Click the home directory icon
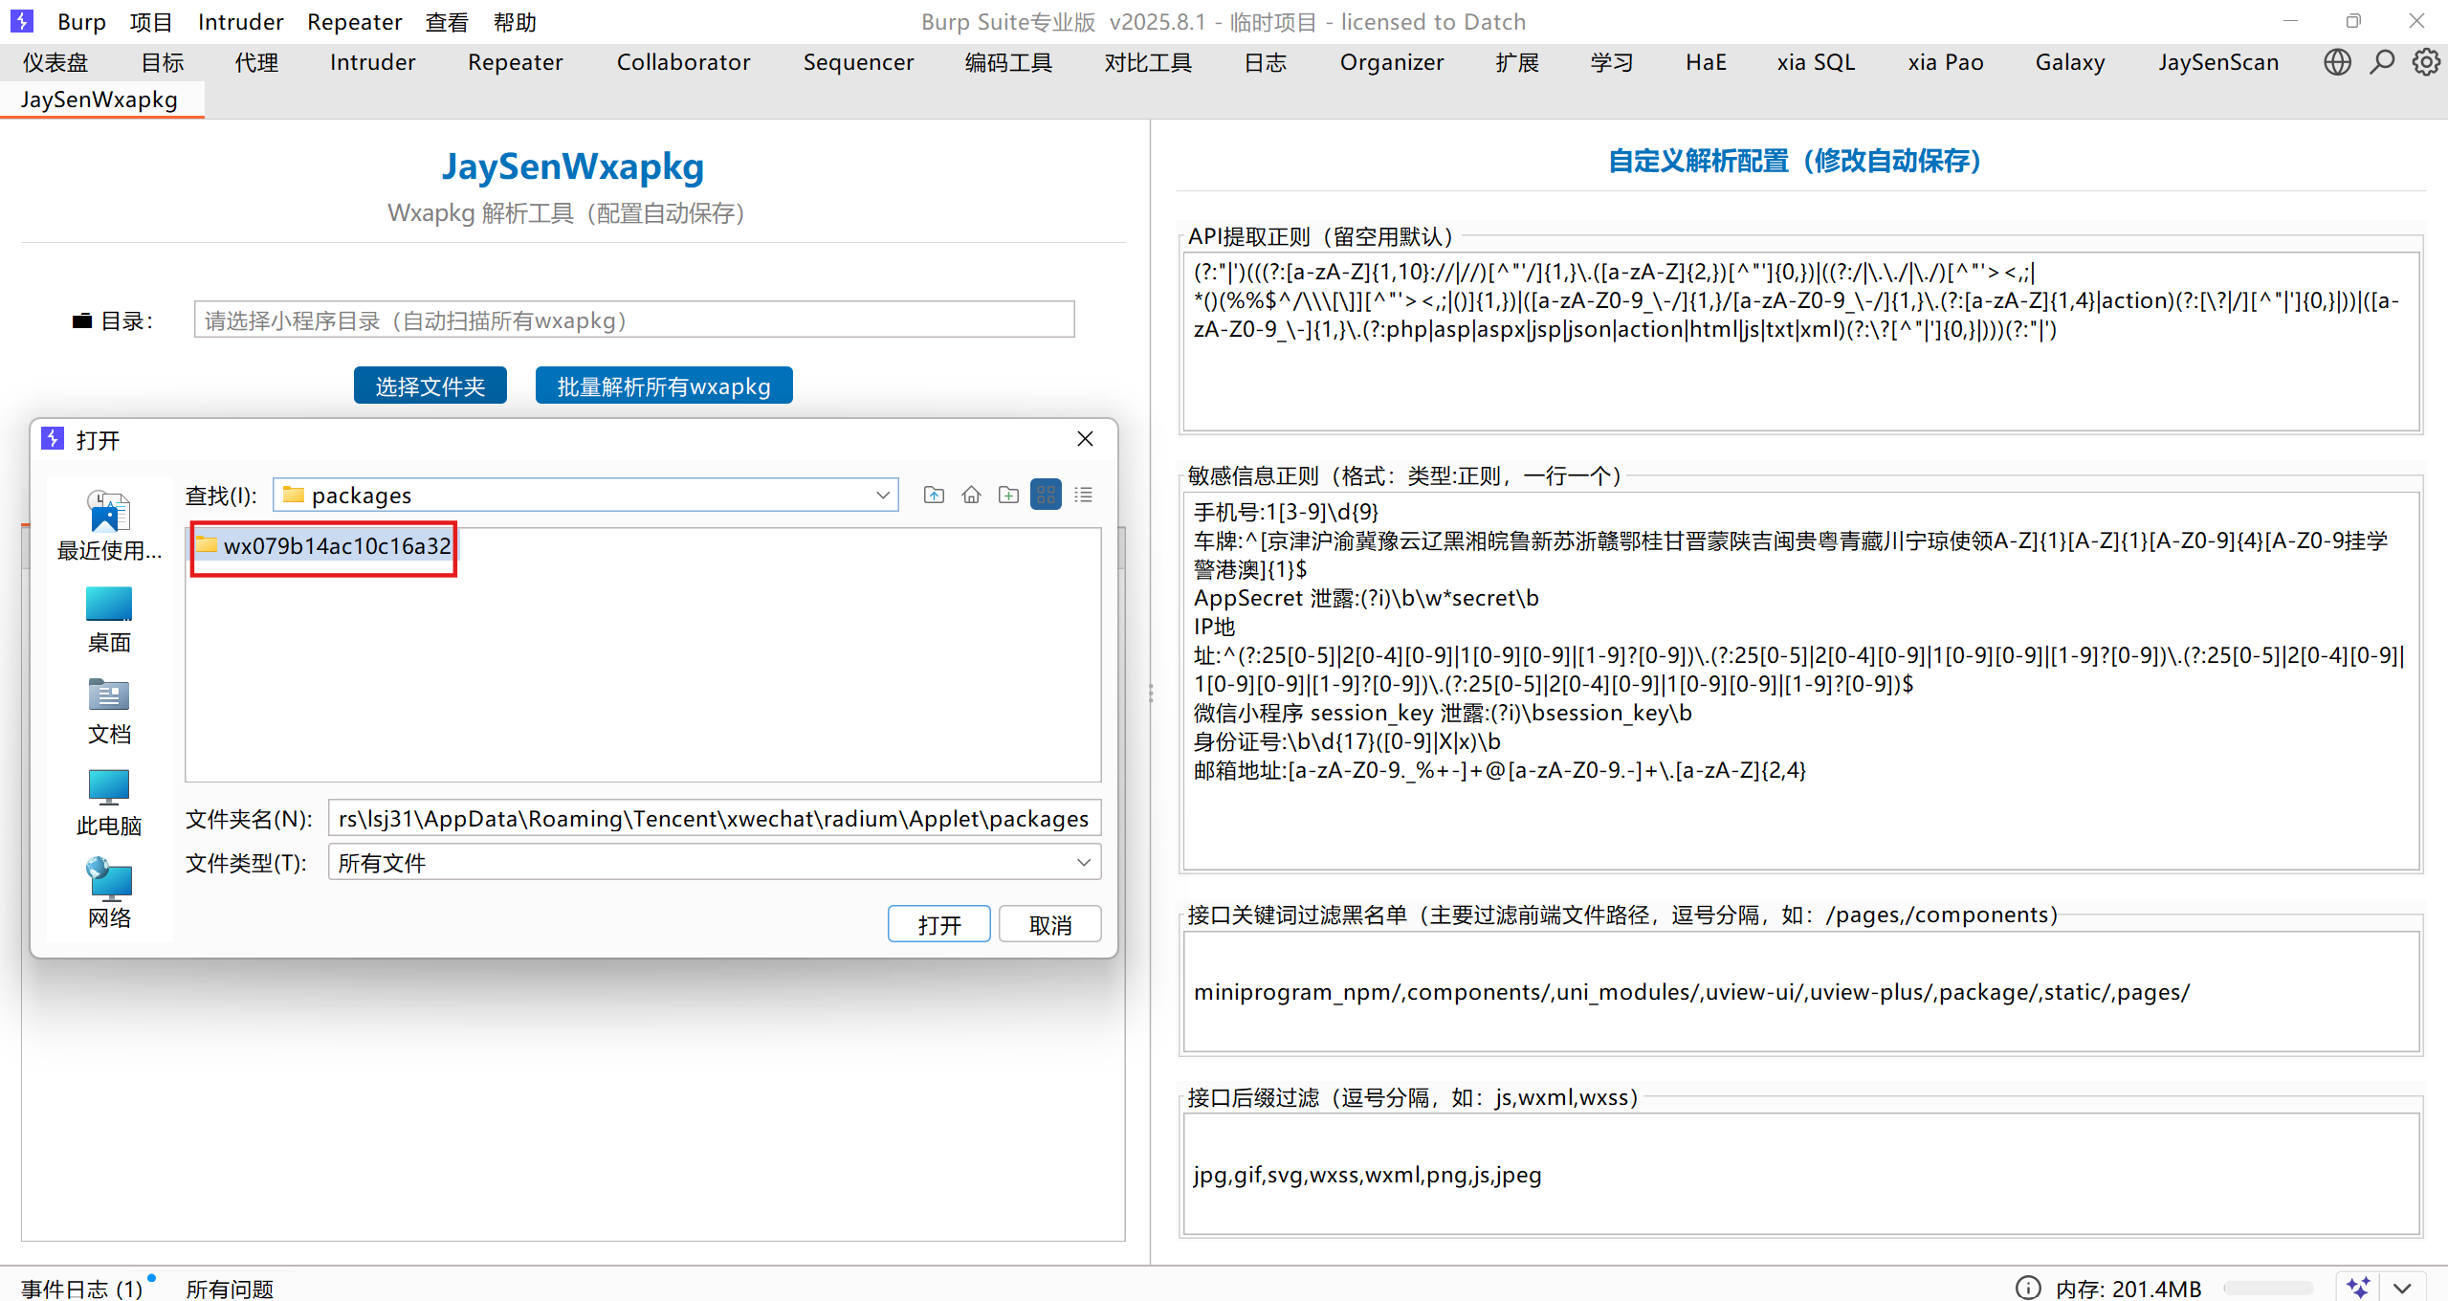The width and height of the screenshot is (2448, 1301). pyautogui.click(x=971, y=495)
